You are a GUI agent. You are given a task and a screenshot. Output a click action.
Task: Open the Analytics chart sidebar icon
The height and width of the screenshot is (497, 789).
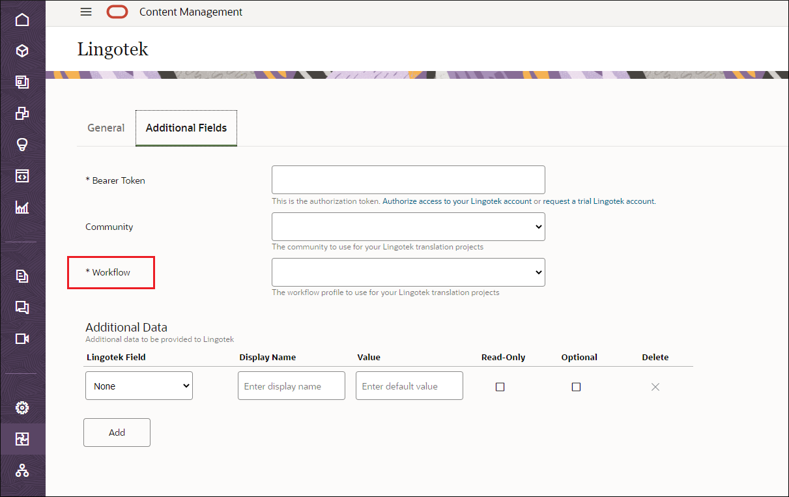22,207
